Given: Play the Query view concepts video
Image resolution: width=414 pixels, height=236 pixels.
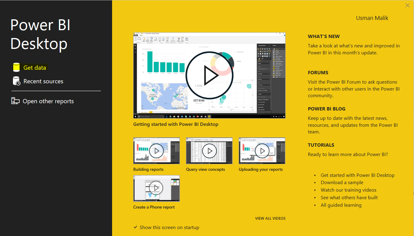Looking at the screenshot, I should [x=209, y=151].
